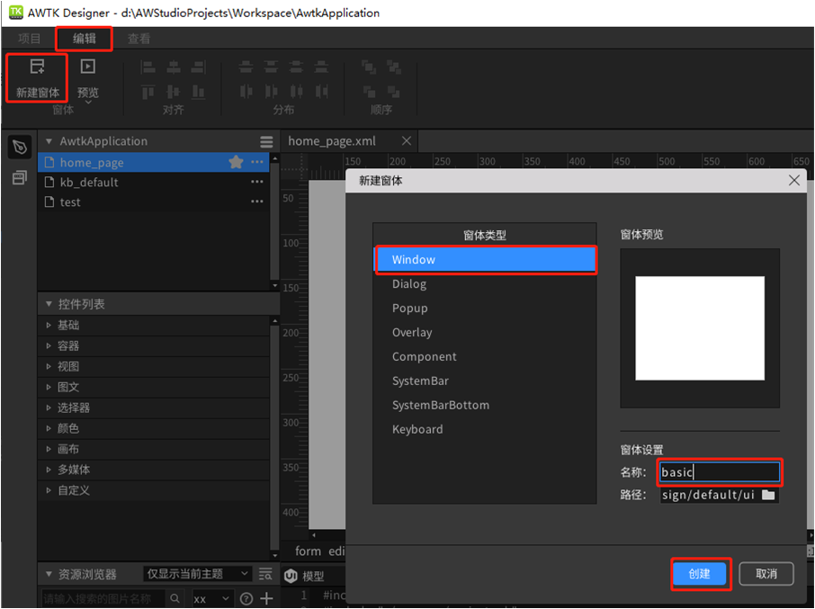
Task: Open the more options dots for kb_default
Action: click(257, 182)
